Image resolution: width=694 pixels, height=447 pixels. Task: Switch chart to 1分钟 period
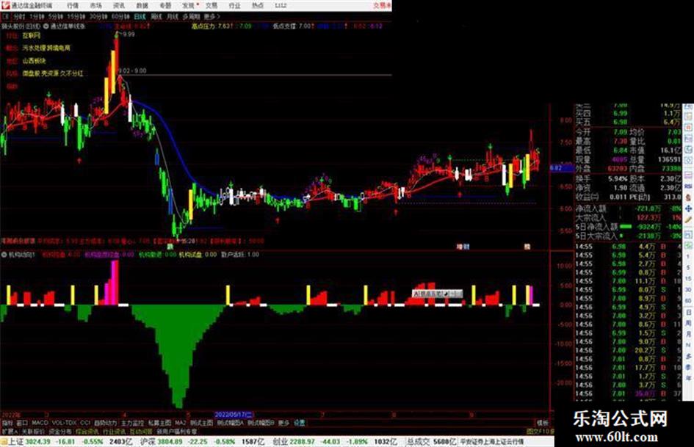pos(37,17)
